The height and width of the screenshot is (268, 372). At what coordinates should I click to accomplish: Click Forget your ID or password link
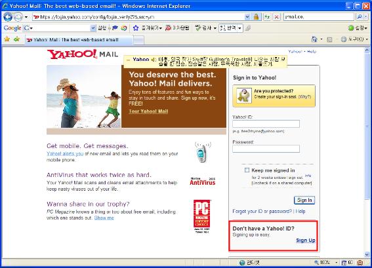(262, 211)
